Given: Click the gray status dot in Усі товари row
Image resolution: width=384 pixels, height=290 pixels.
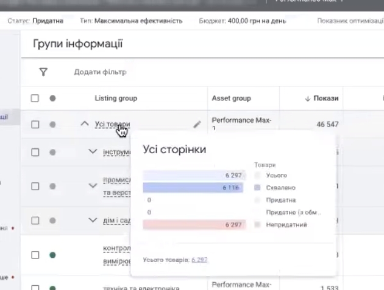Looking at the screenshot, I should pos(52,125).
